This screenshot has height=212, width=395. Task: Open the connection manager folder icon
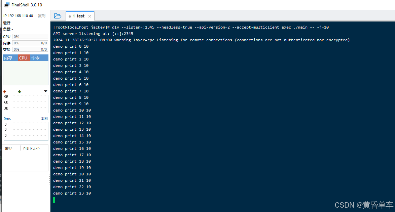click(58, 16)
